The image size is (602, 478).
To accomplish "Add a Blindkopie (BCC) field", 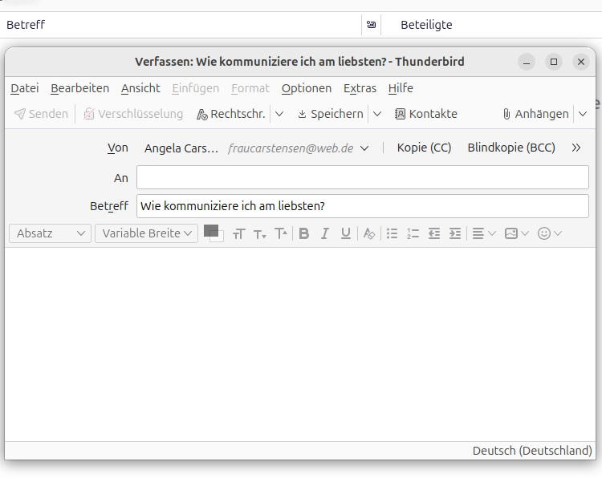I will [x=511, y=148].
